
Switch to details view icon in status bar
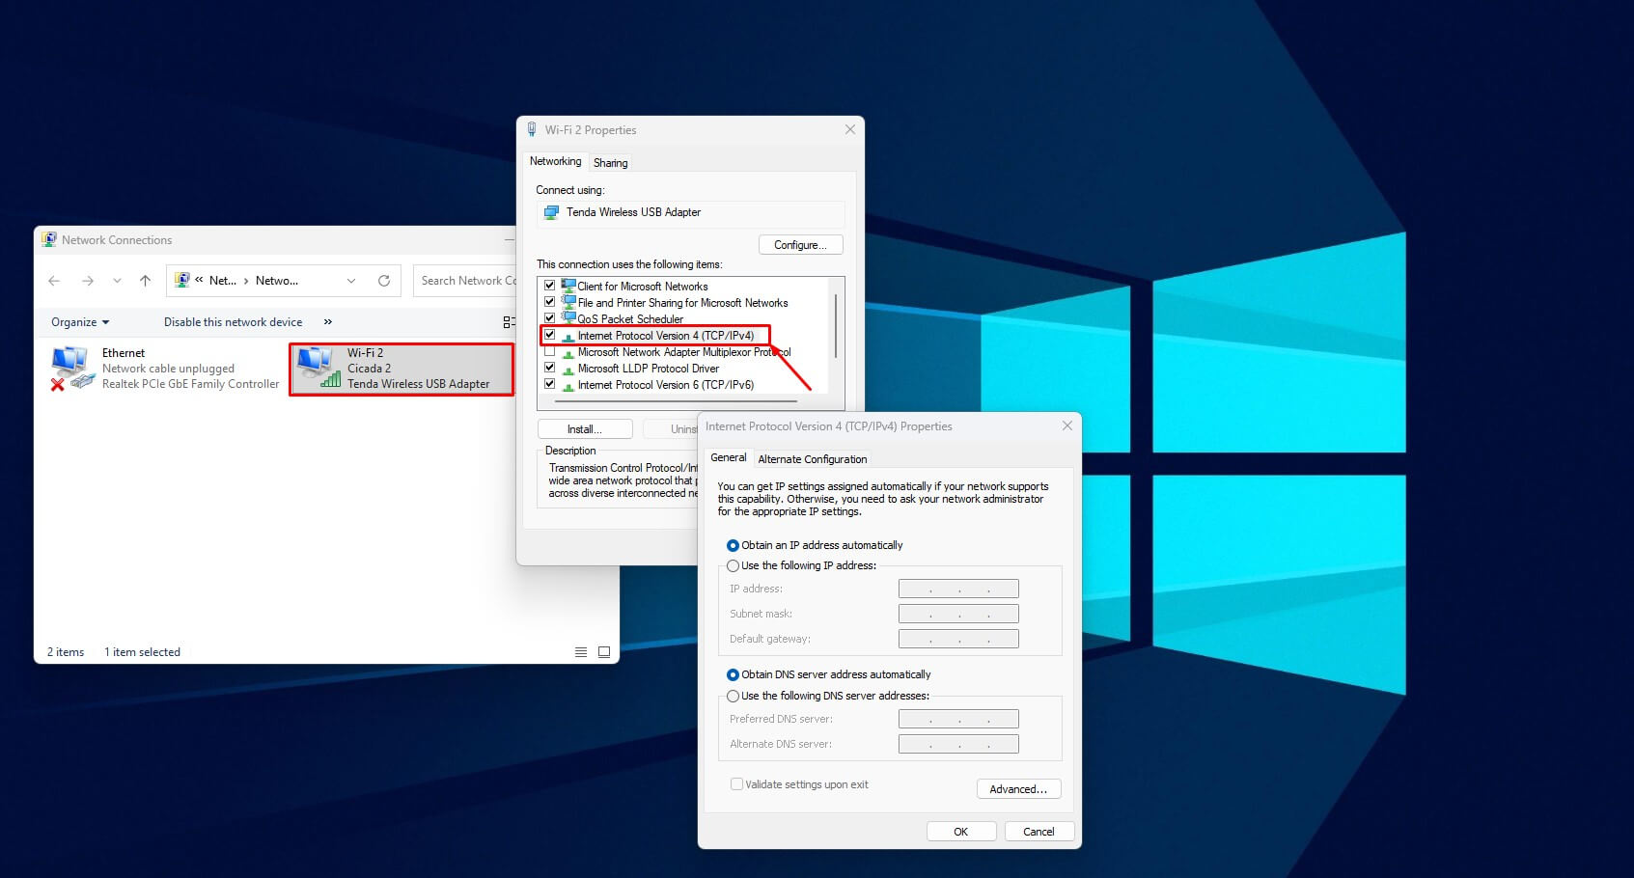point(581,652)
